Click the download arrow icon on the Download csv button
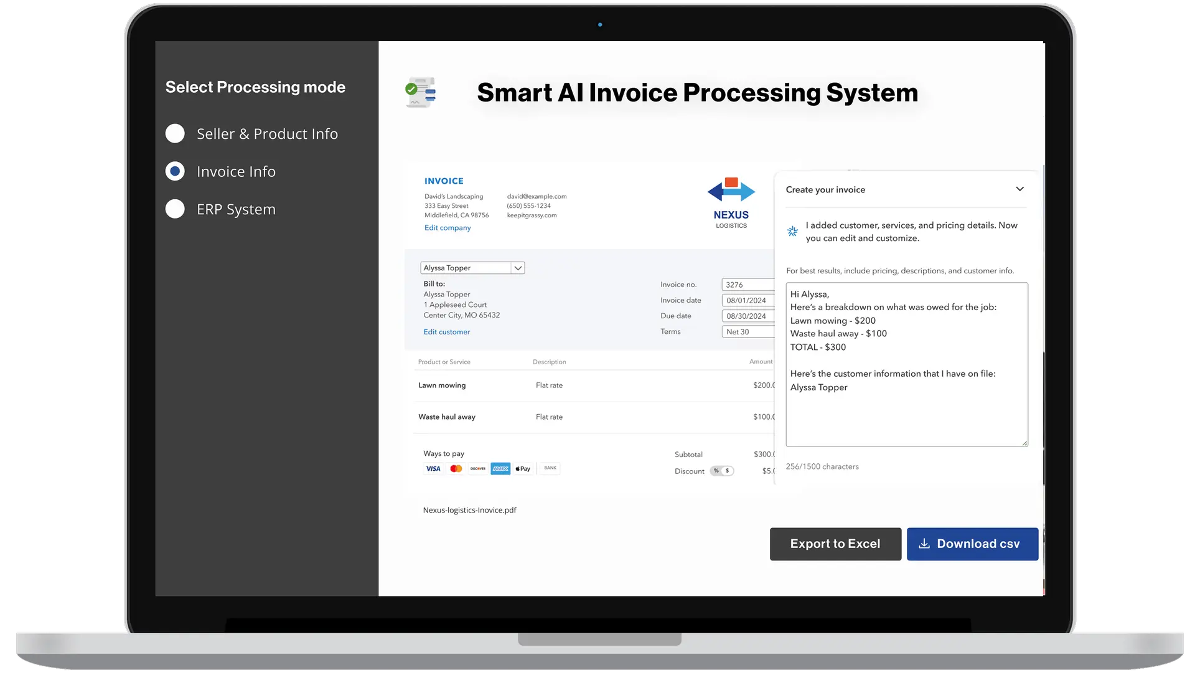Image resolution: width=1195 pixels, height=680 pixels. tap(924, 544)
